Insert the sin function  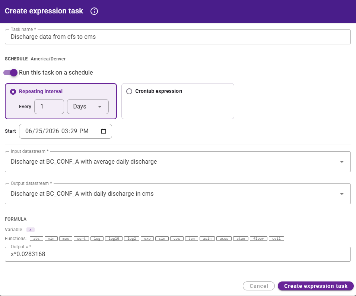[162, 239]
